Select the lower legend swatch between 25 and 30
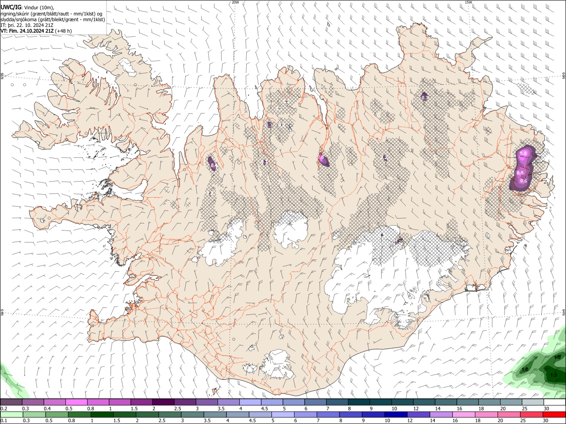Viewport: 566px width, 424px height. 531,414
